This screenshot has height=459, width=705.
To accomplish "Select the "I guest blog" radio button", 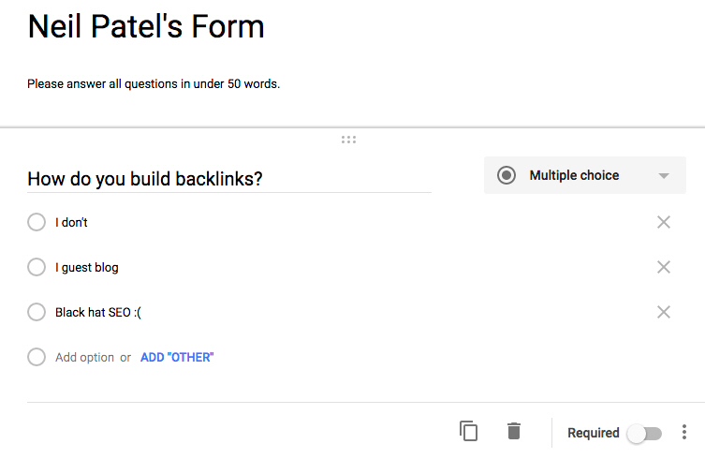I will [x=37, y=268].
